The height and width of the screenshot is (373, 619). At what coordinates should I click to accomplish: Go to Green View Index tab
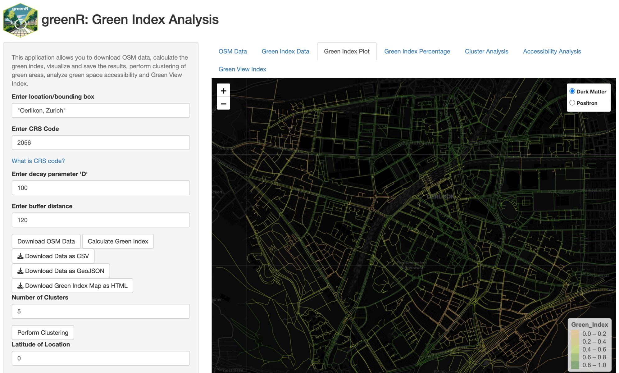pyautogui.click(x=242, y=69)
